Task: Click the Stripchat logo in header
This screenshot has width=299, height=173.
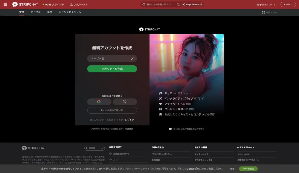Action: (x=25, y=4)
